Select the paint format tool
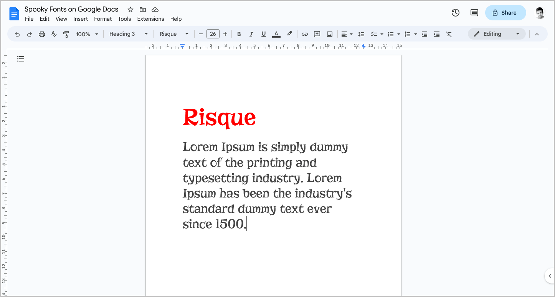Screen dimensions: 555x297 66,34
